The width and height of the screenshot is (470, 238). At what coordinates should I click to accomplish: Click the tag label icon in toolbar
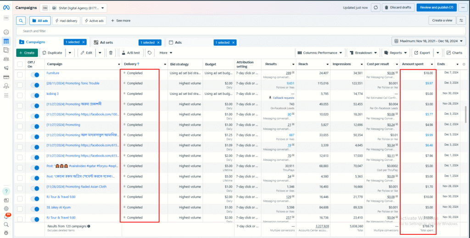[x=150, y=53]
